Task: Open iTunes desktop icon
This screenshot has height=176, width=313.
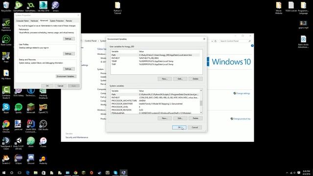Action: 44,142
